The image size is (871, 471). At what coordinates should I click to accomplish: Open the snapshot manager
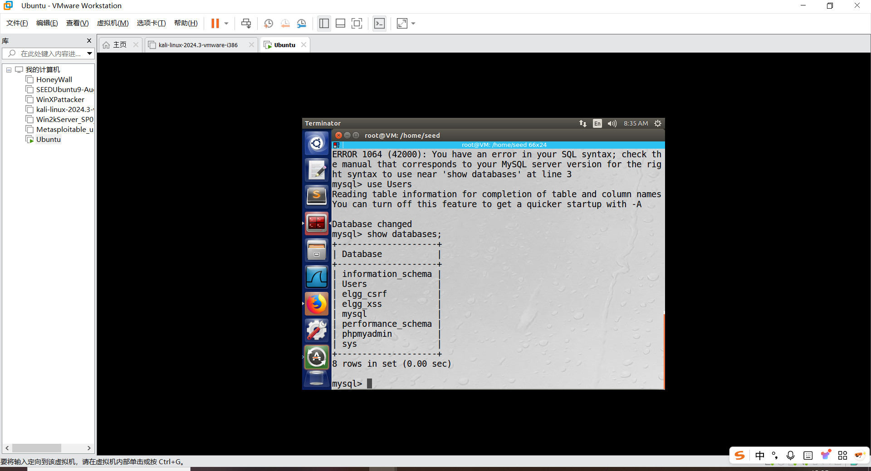(301, 23)
